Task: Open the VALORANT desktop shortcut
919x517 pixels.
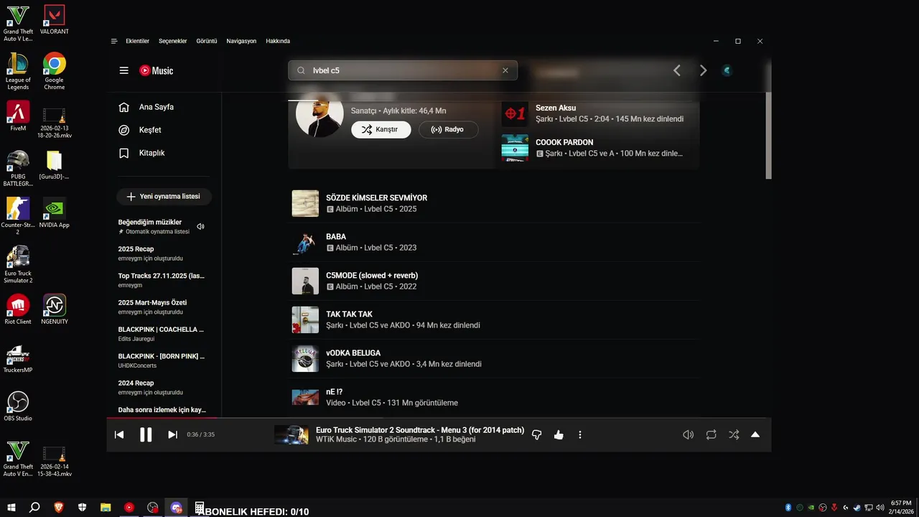Action: coord(55,20)
